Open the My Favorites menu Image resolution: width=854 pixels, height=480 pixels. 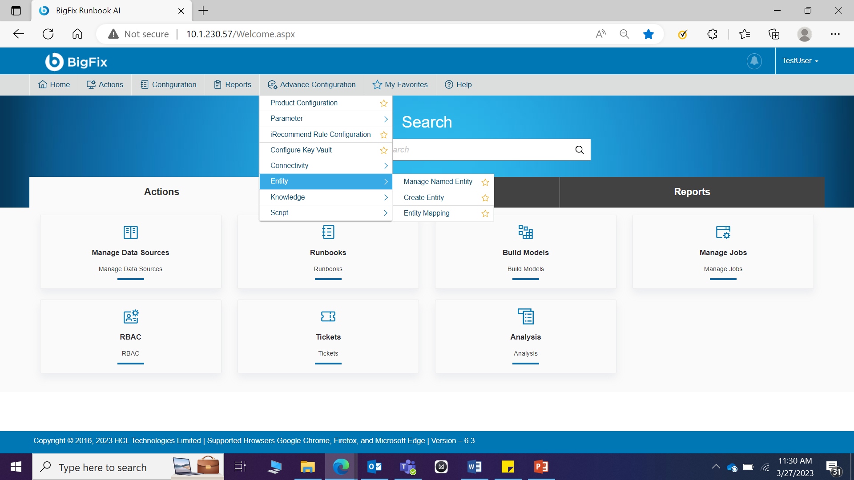[400, 84]
